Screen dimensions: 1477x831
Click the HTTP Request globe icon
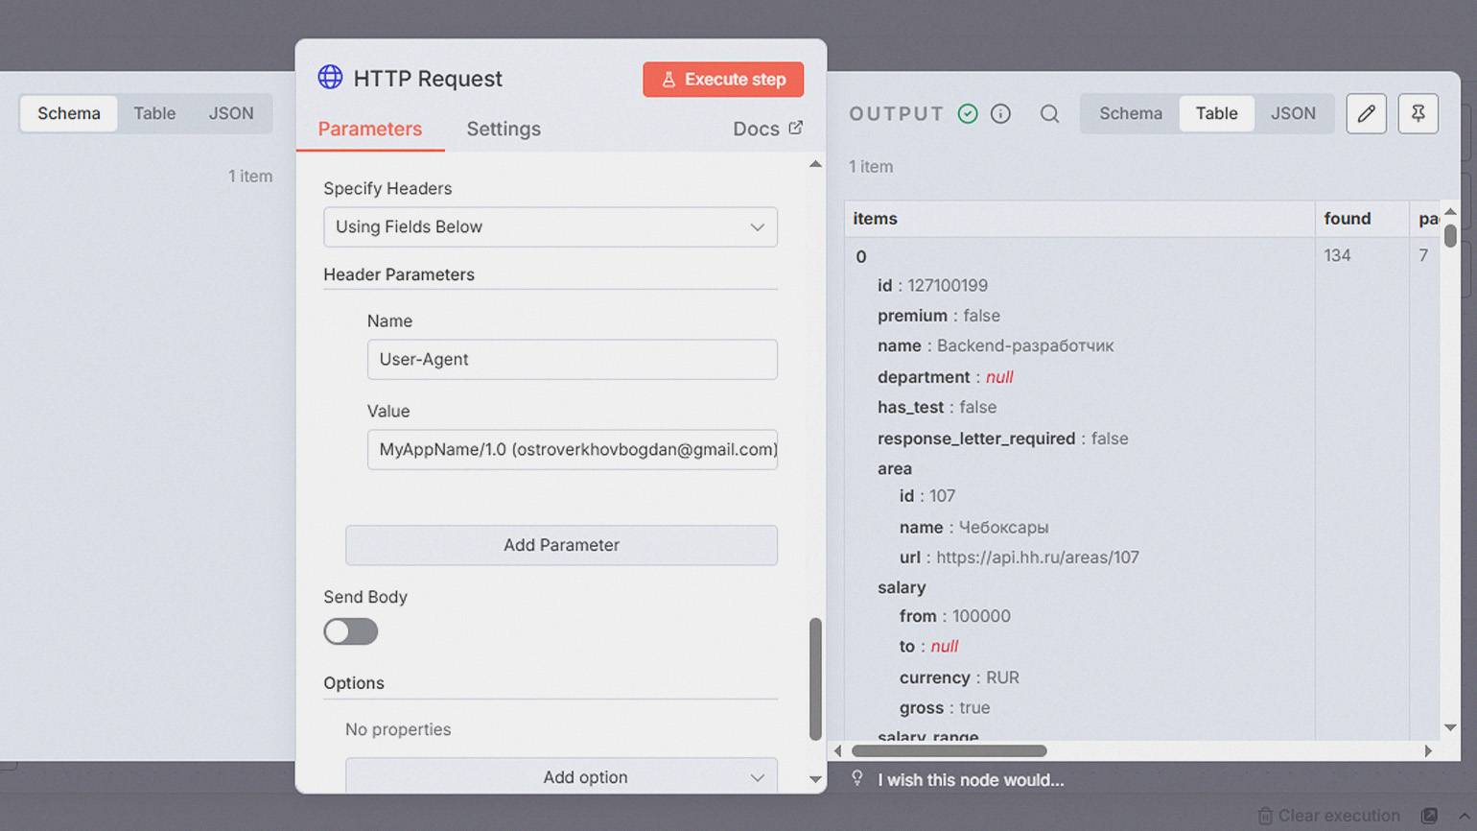[330, 78]
